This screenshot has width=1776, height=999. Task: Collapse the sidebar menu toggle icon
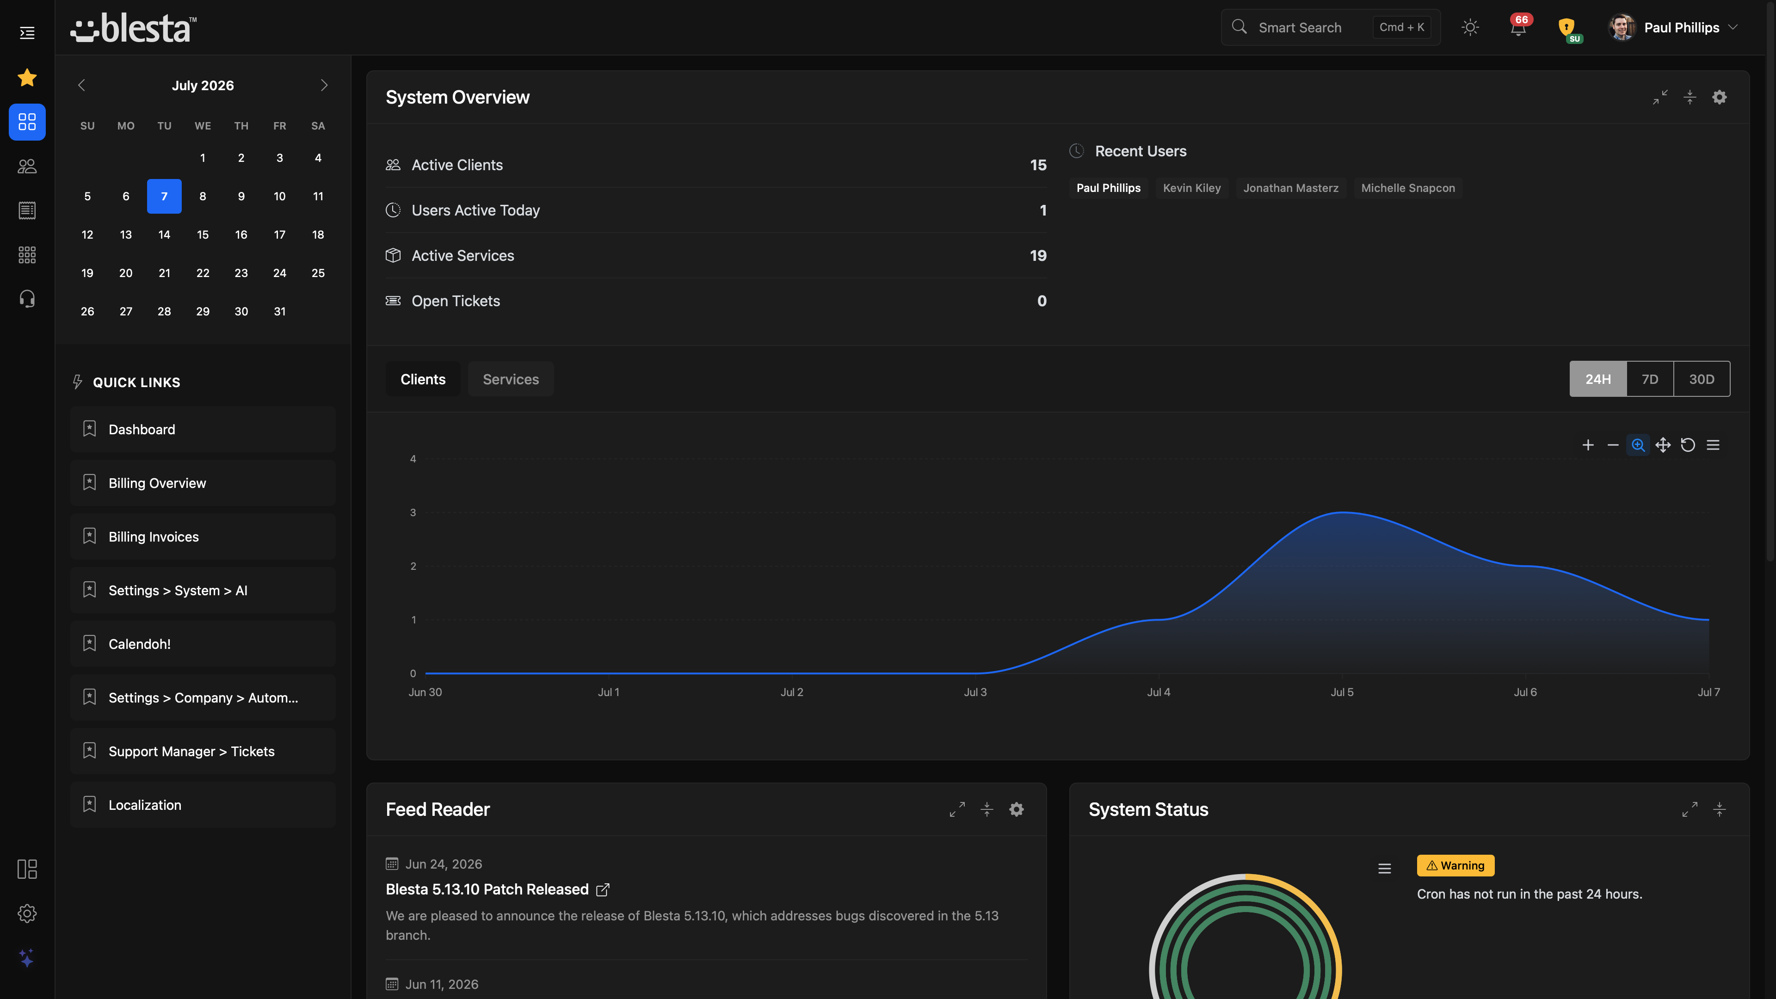pyautogui.click(x=27, y=32)
